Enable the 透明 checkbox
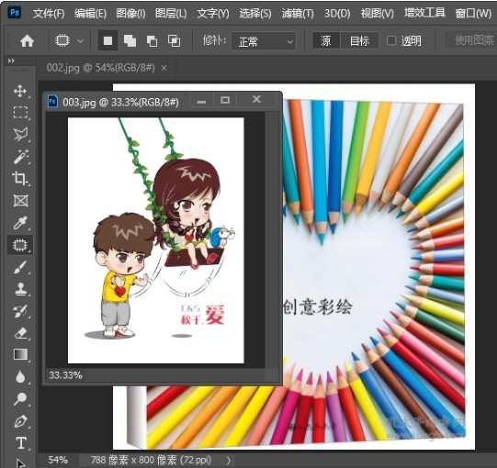497x468 pixels. click(x=391, y=40)
